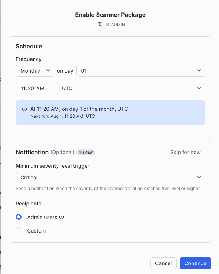Click the Next run Aug 1 summary text
Image resolution: width=219 pixels, height=274 pixels.
coord(63,116)
